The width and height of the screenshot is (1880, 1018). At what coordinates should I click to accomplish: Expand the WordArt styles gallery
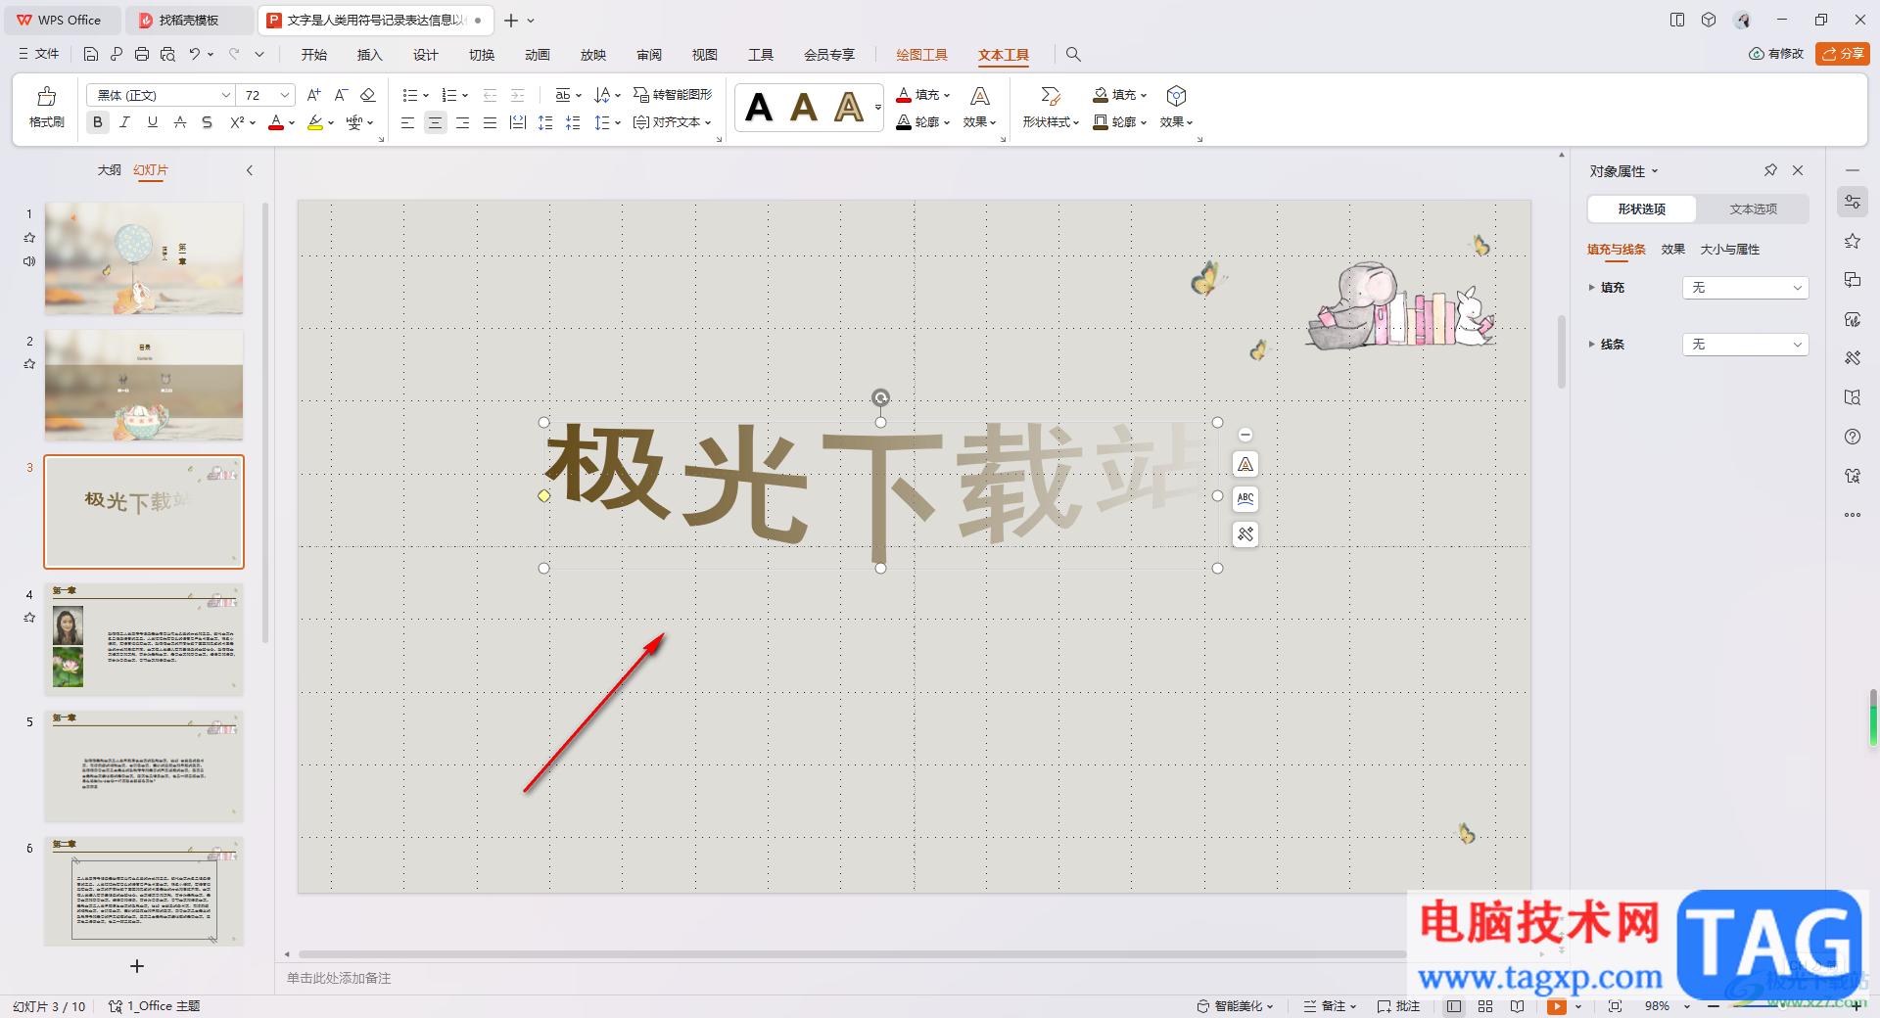877,107
